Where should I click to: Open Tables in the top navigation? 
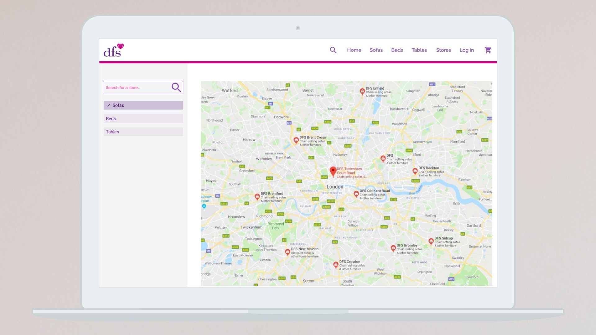coord(419,50)
